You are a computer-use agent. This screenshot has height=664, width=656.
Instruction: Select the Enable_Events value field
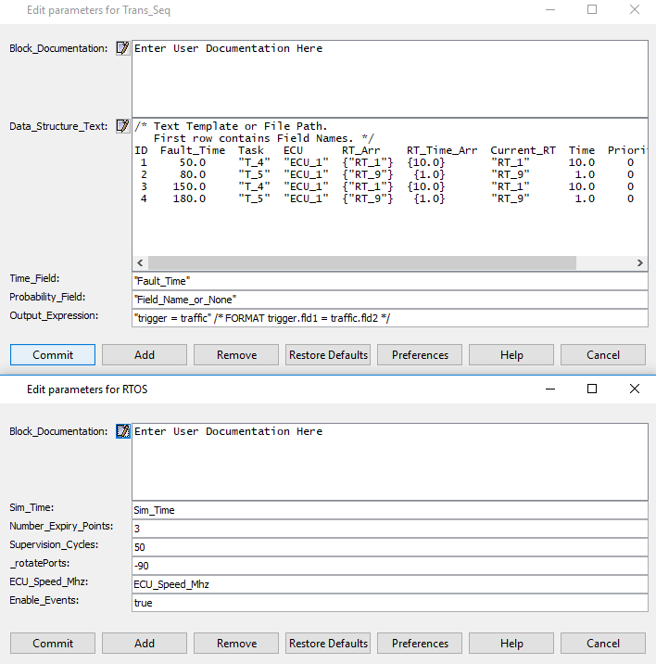[389, 603]
